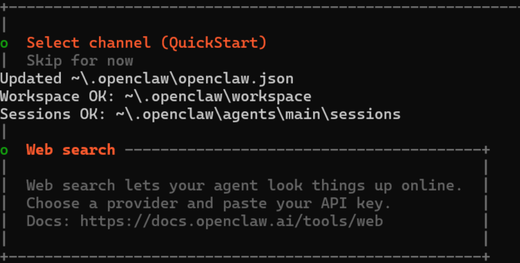Image resolution: width=520 pixels, height=263 pixels.
Task: Click the plus corner after Web search line
Action: [486, 150]
